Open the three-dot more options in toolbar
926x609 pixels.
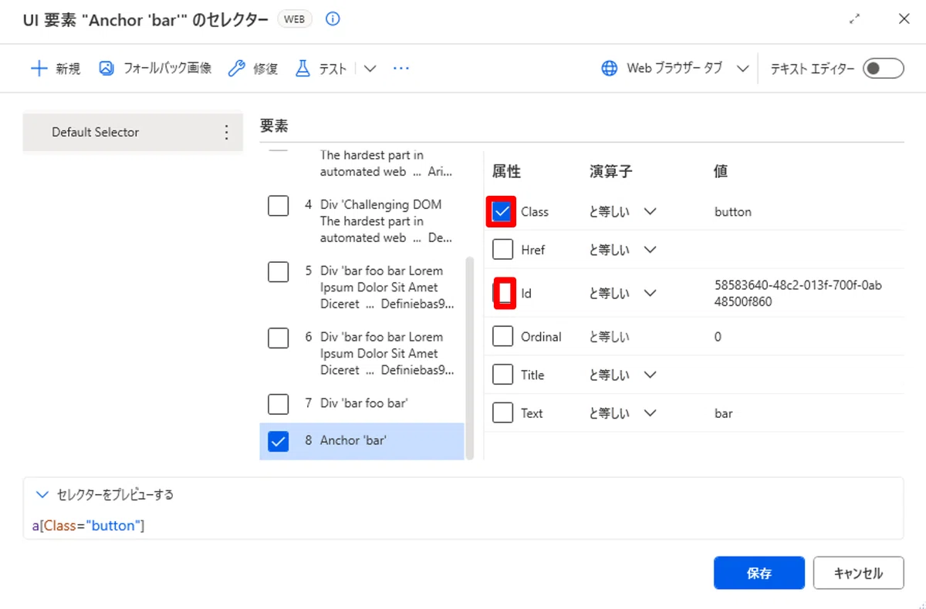click(400, 69)
